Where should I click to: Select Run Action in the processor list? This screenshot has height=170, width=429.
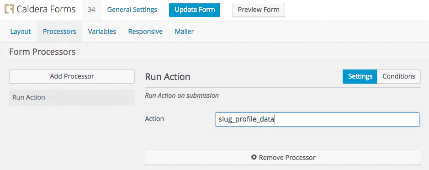[72, 97]
